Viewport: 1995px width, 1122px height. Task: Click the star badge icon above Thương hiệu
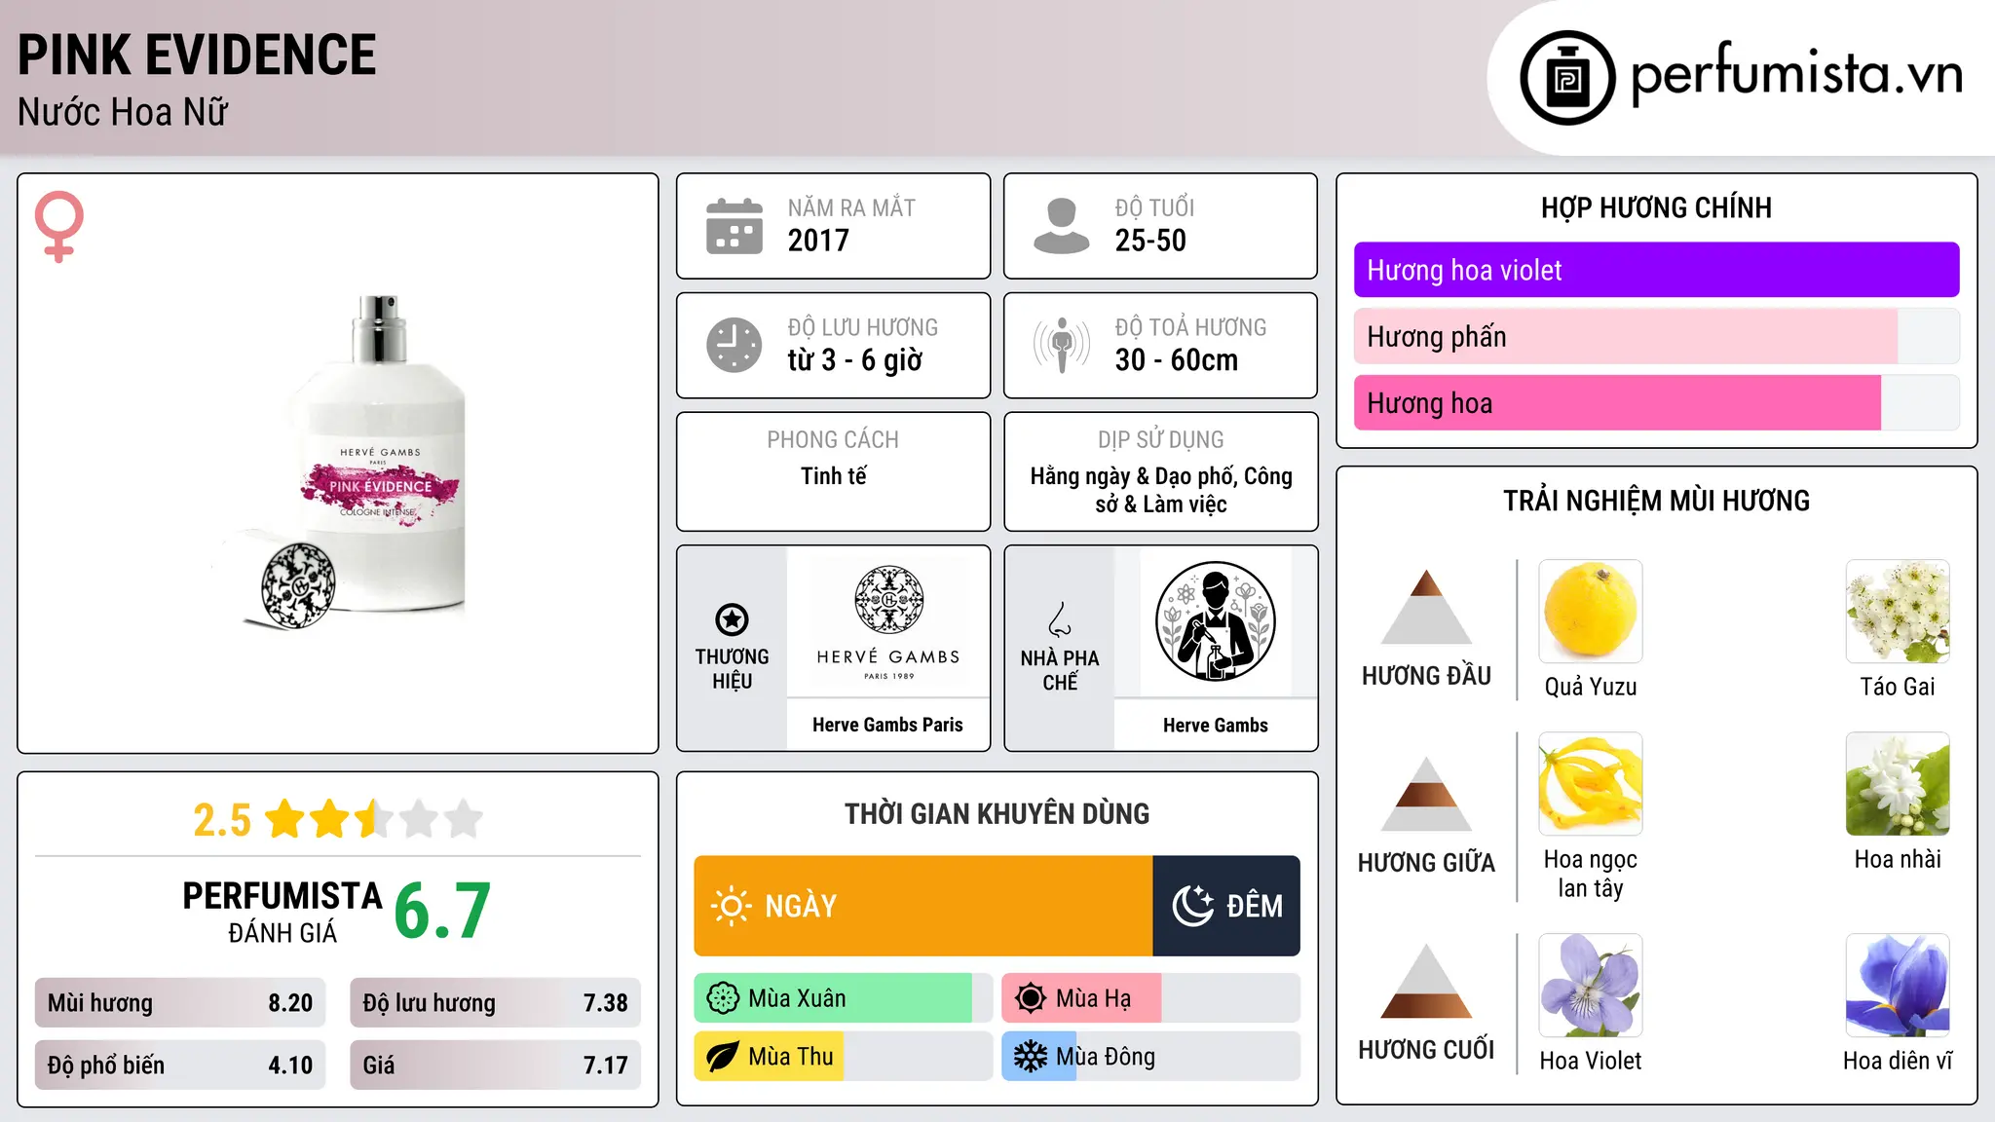coord(732,619)
